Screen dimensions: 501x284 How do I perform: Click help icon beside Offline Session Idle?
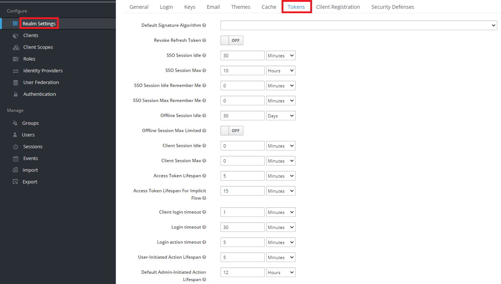tap(204, 116)
